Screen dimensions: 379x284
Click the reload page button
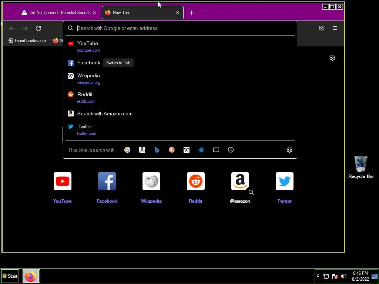(x=38, y=28)
